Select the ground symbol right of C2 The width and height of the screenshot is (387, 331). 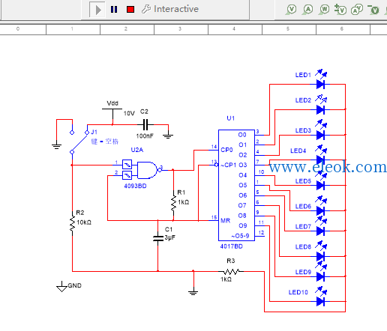point(168,135)
